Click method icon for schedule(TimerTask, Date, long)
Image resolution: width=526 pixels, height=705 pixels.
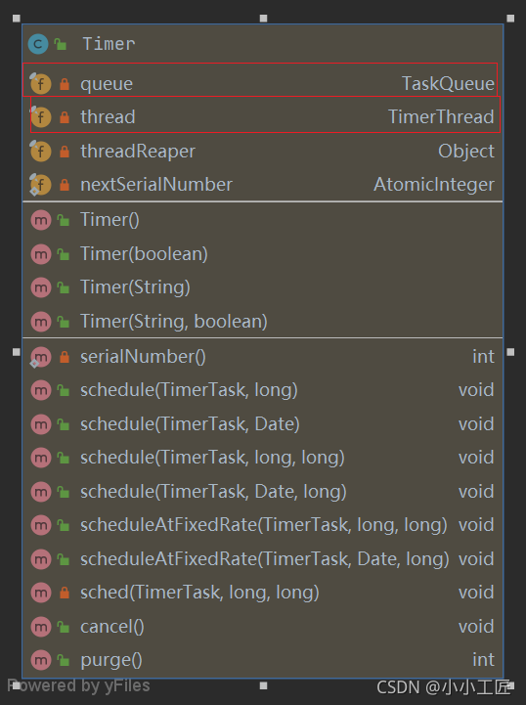click(x=41, y=492)
